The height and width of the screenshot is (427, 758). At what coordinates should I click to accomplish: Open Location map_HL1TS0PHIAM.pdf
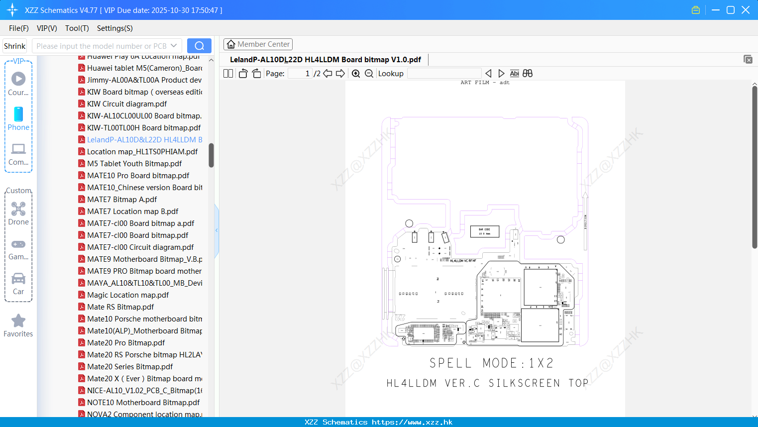[x=138, y=152]
